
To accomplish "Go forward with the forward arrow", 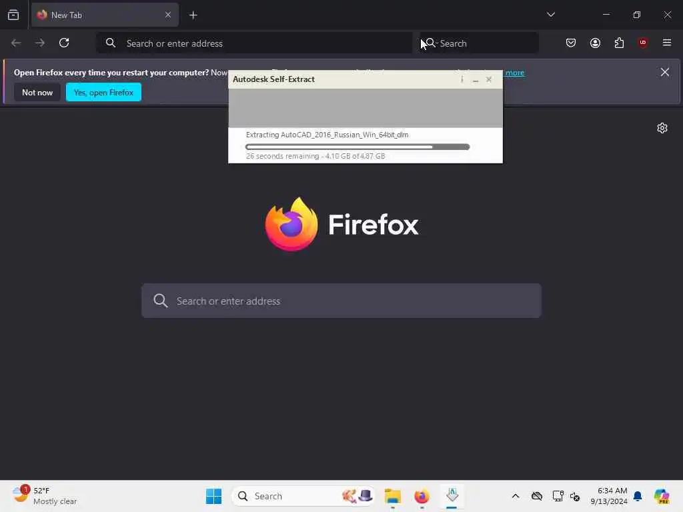I will [x=39, y=43].
